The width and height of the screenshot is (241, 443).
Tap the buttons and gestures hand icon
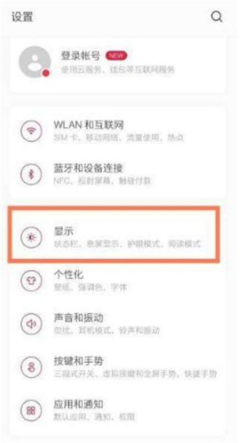pos(31,367)
